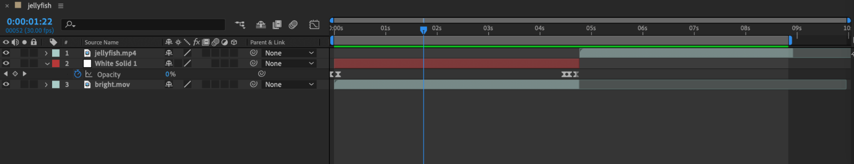
Task: Toggle the shy layers hide switch
Action: (261, 25)
